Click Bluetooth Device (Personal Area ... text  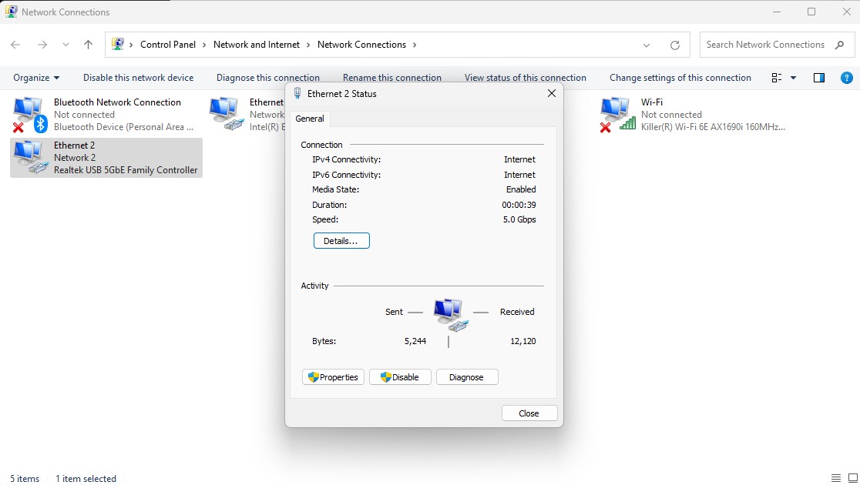pyautogui.click(x=123, y=127)
